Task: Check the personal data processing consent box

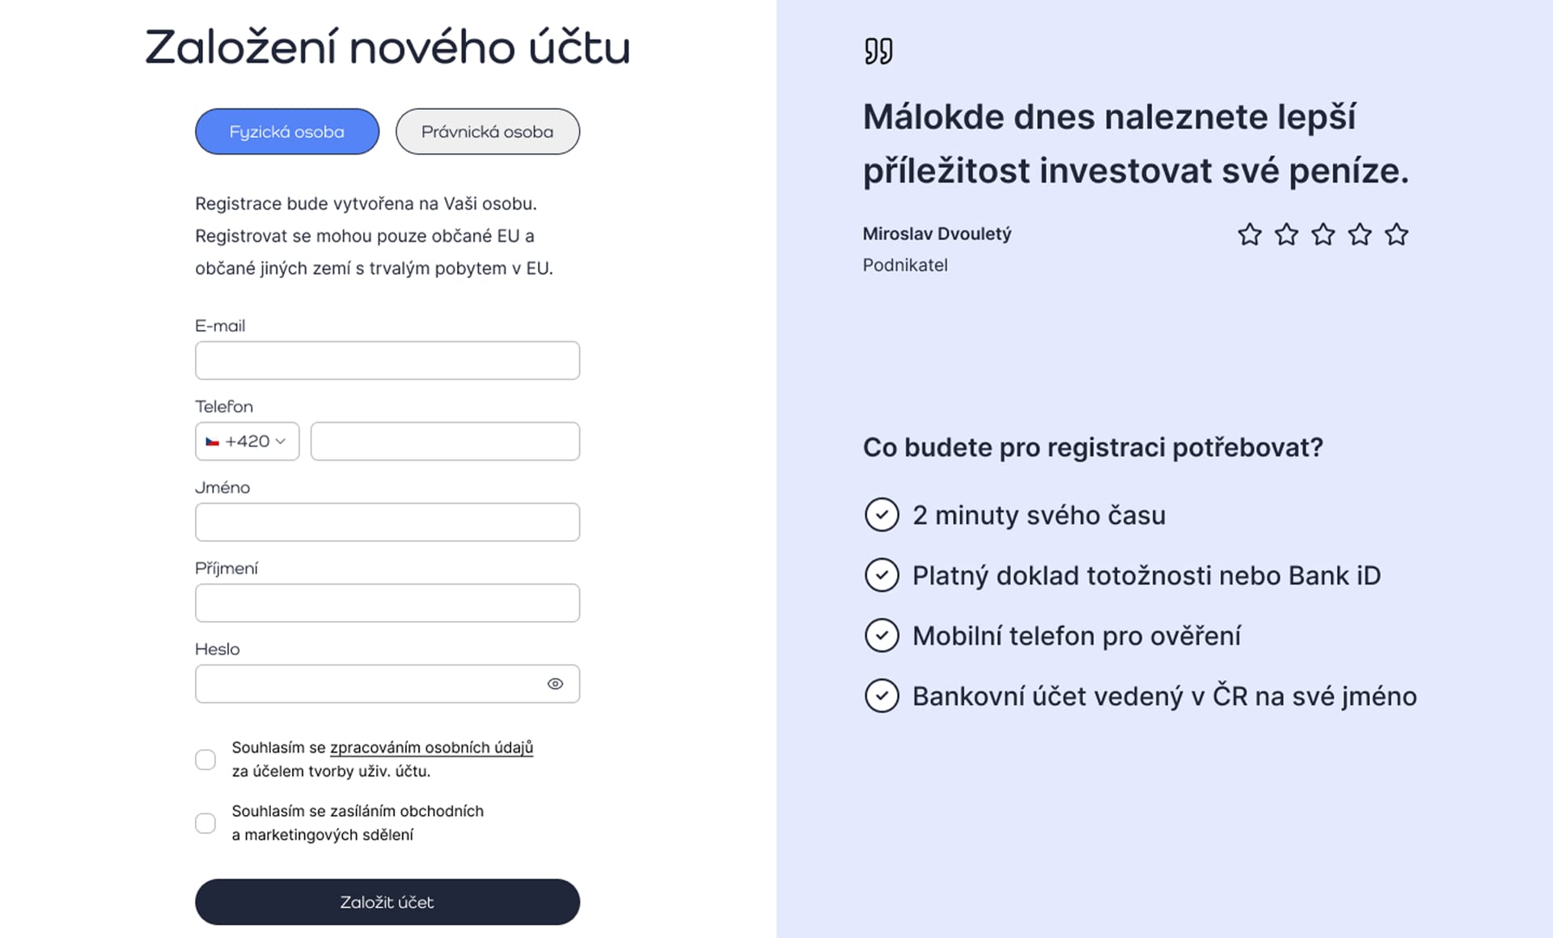Action: [x=205, y=759]
